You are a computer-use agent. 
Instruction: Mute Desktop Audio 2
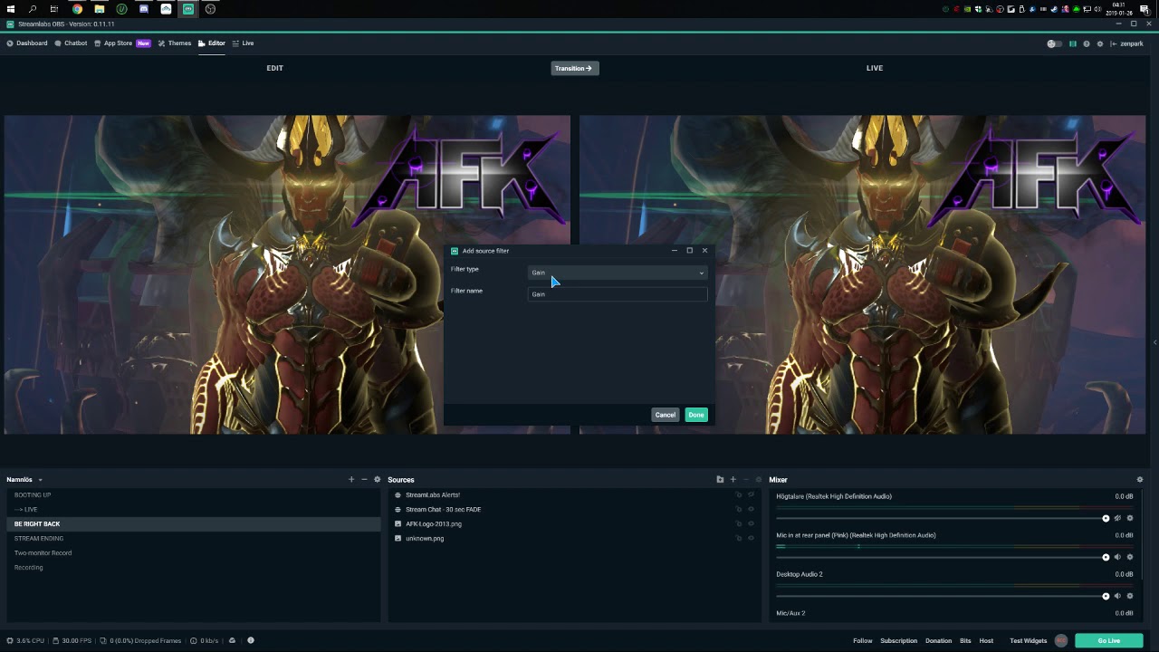tap(1117, 596)
